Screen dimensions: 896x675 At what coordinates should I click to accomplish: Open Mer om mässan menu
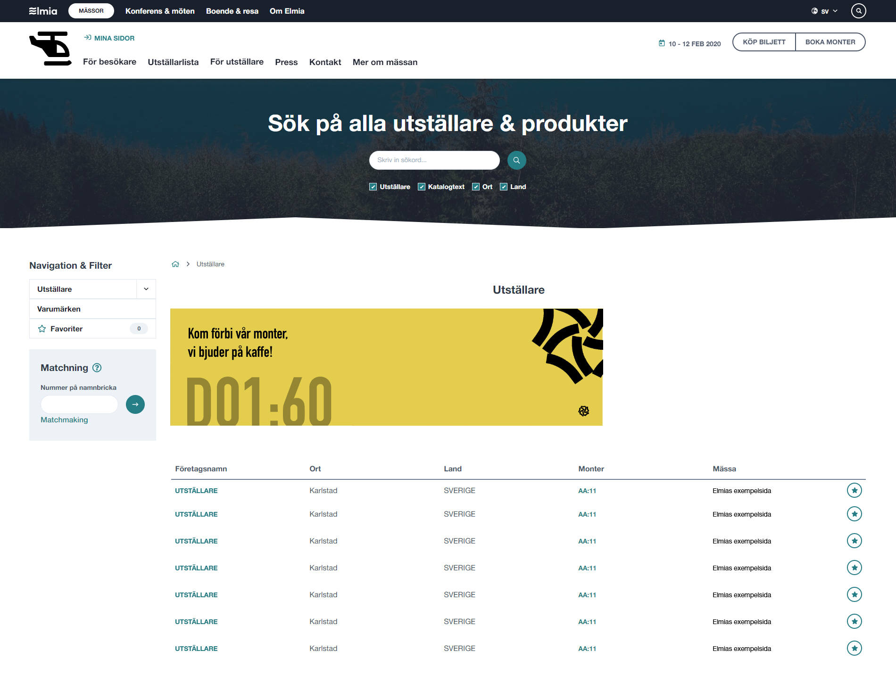385,62
